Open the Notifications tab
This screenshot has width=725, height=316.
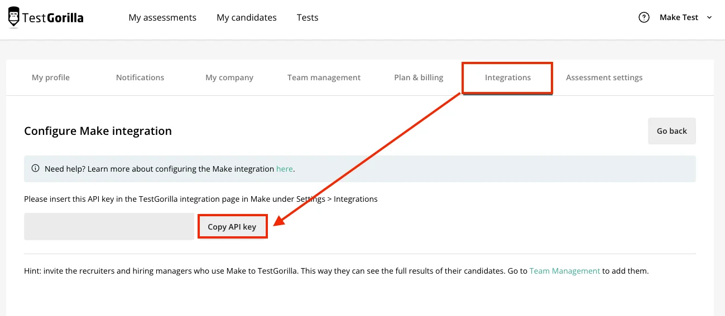tap(140, 77)
